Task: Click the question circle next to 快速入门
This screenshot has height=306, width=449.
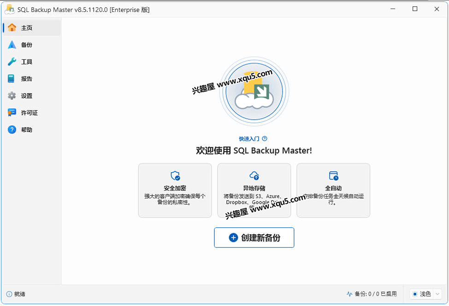Action: (x=265, y=139)
